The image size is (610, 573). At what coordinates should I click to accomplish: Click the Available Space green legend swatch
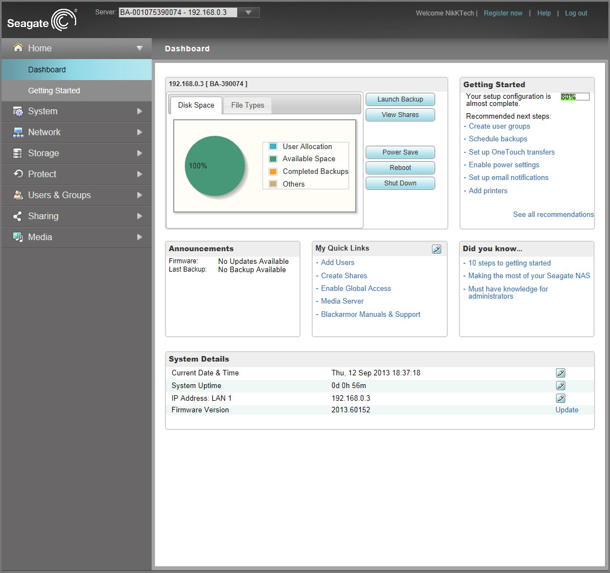point(273,159)
